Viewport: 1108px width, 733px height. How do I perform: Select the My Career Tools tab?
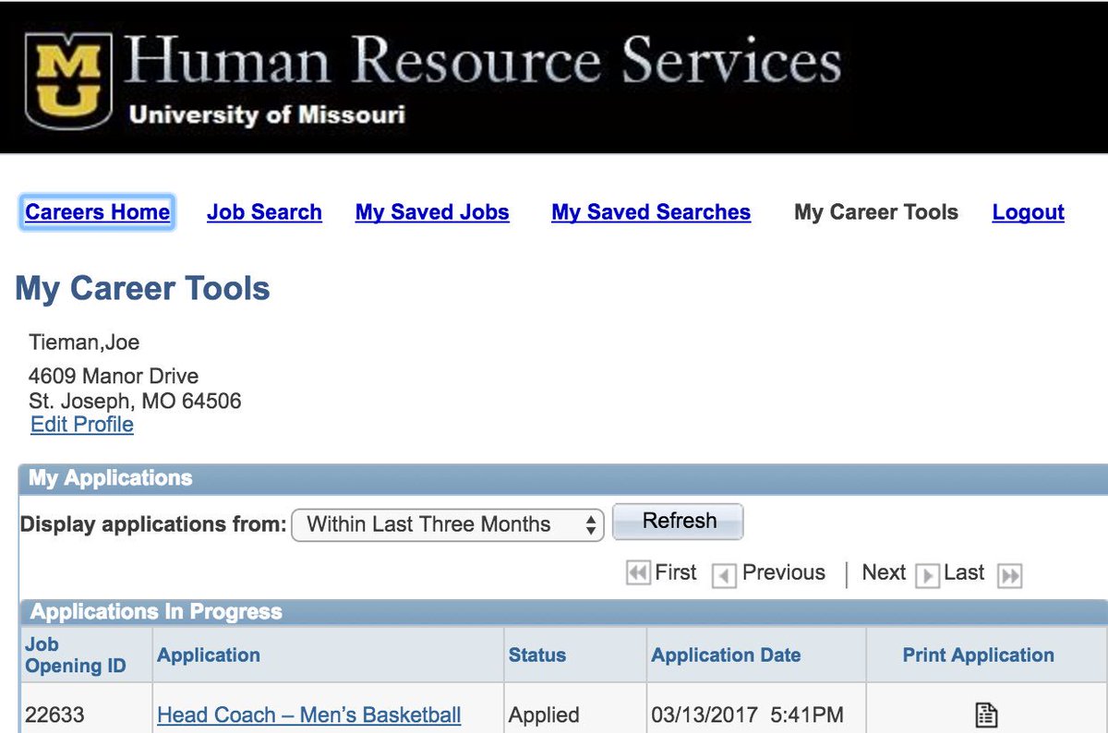point(876,212)
